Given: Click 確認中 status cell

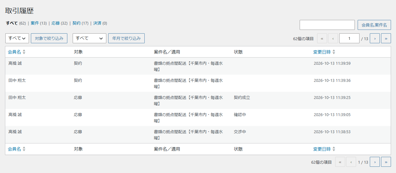Looking at the screenshot, I should tap(240, 115).
